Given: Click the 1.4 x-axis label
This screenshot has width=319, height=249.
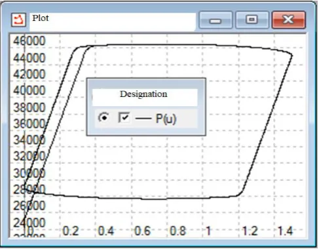Looking at the screenshot, I should (x=285, y=231).
